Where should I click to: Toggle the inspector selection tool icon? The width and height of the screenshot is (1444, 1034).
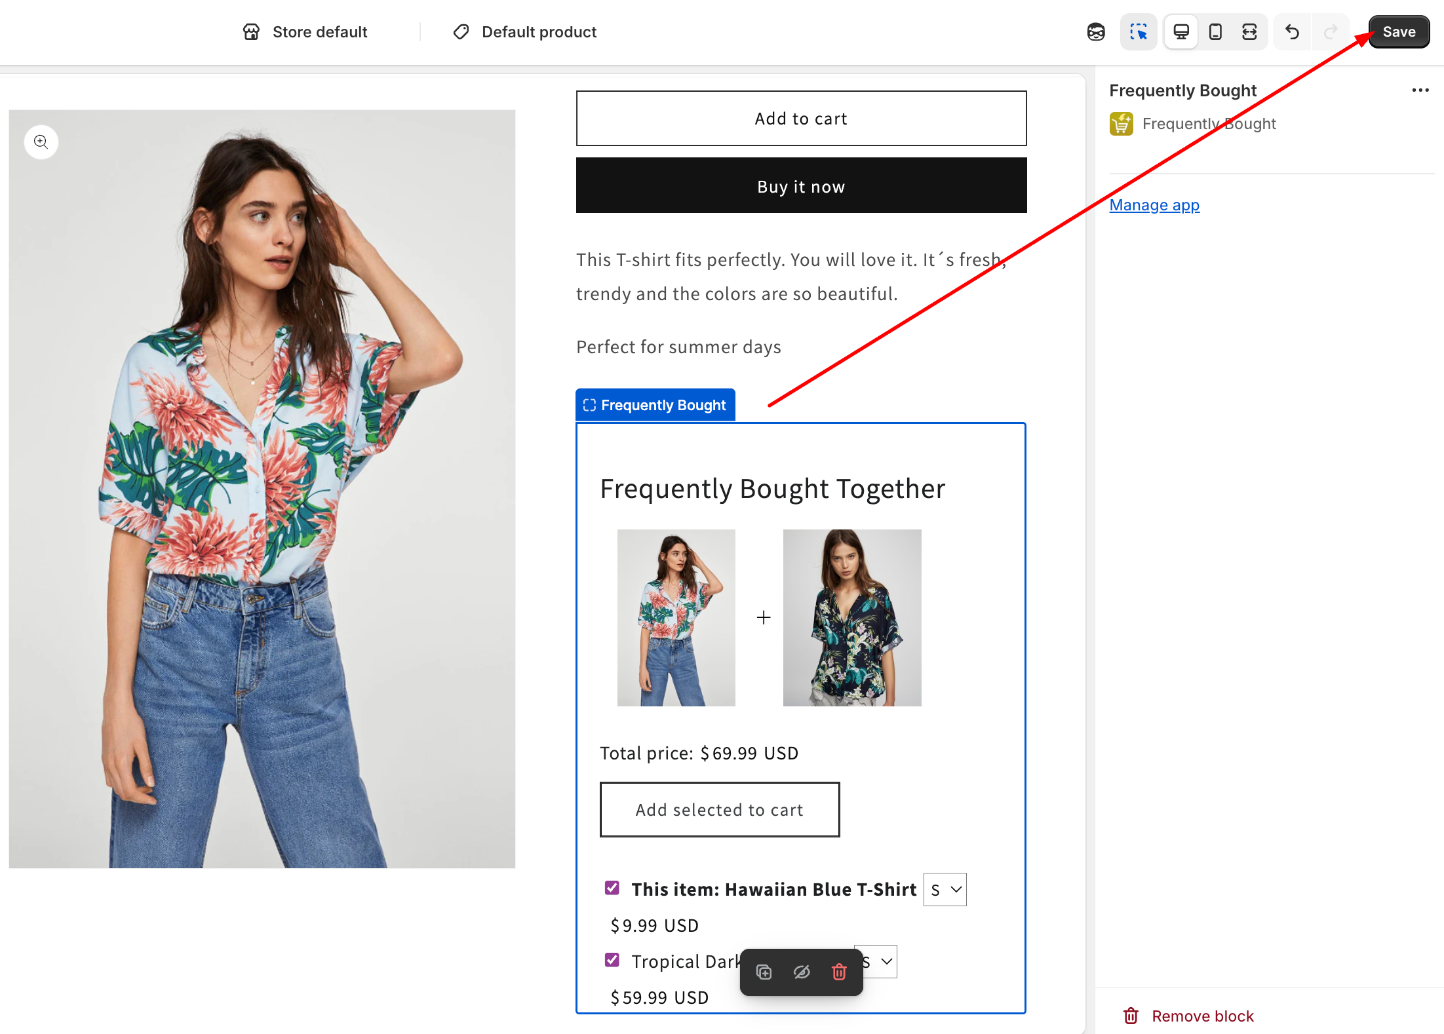tap(1139, 31)
